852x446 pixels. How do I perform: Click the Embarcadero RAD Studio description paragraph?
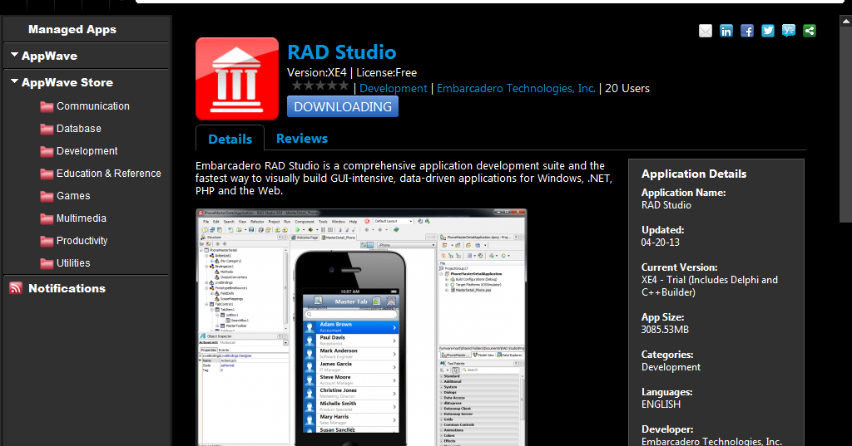(404, 179)
